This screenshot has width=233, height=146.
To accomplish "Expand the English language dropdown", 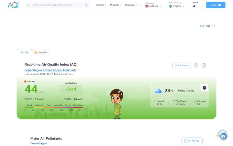I will 177,6.
